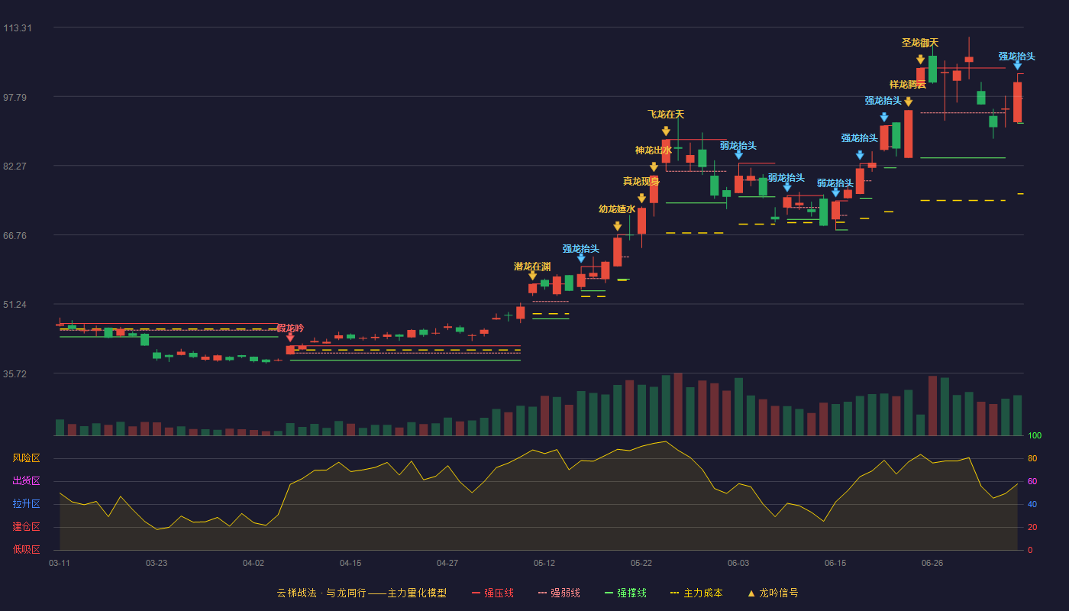Click 强龙抬头 arrow directly left of 祥龙腾云

[883, 118]
